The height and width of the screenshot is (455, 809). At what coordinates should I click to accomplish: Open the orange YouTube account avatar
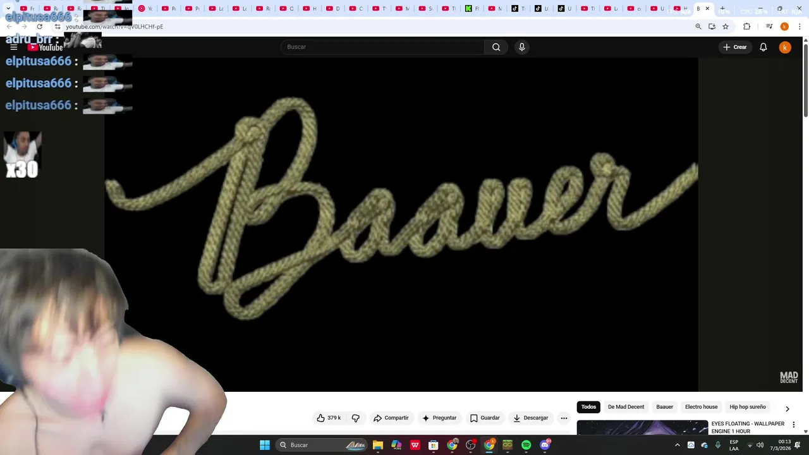coord(785,47)
